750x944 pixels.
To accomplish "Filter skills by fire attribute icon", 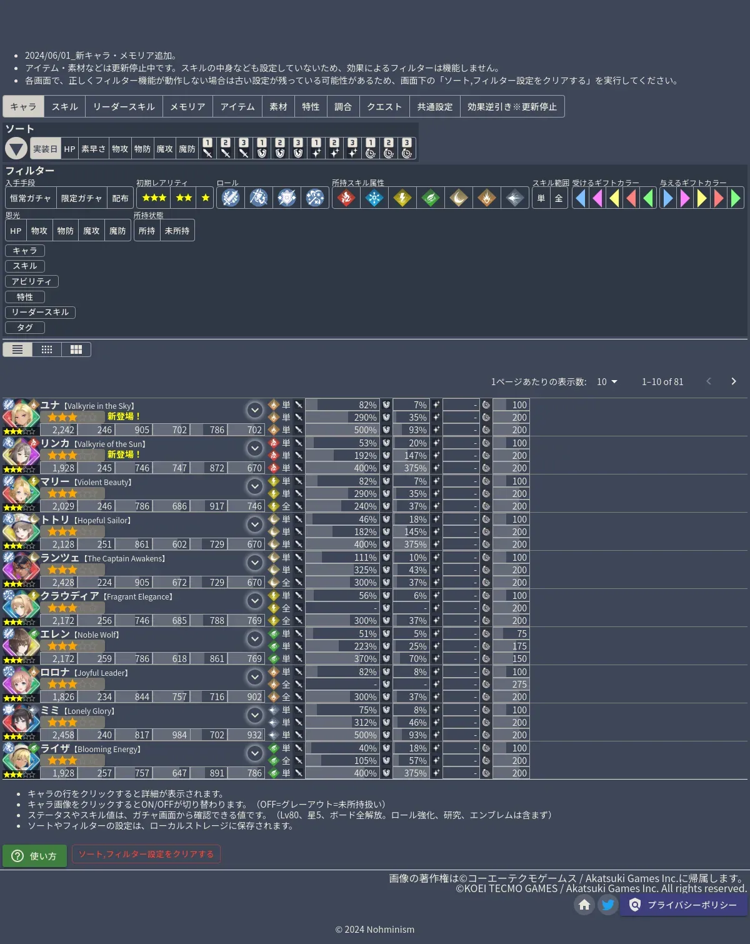I will coord(346,198).
